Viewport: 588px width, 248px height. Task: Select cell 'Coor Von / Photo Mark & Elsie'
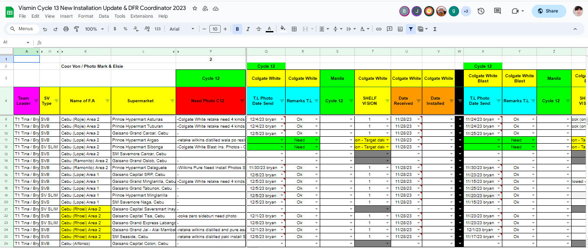pyautogui.click(x=93, y=66)
